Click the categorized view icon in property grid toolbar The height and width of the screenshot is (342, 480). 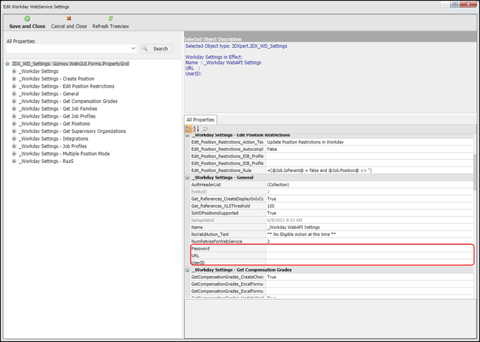click(x=188, y=129)
